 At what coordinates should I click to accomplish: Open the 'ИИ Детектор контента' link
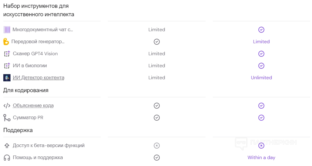pos(38,78)
